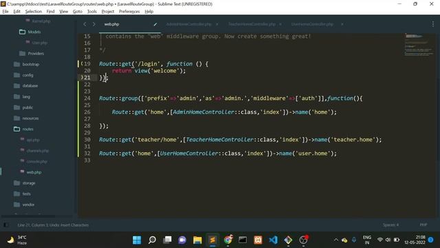Screen dimensions: 440x248
Task: Open File Explorer from taskbar
Action: pyautogui.click(x=197, y=240)
